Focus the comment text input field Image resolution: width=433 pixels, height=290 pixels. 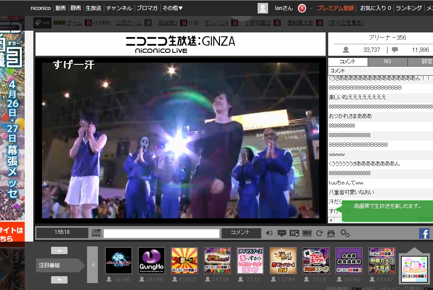point(161,233)
